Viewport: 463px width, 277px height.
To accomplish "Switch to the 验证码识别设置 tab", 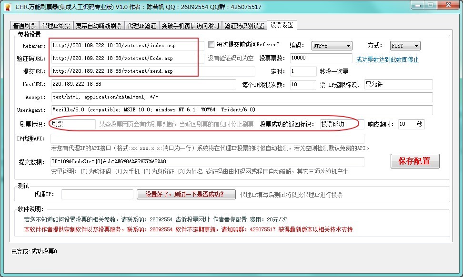I will (x=244, y=26).
